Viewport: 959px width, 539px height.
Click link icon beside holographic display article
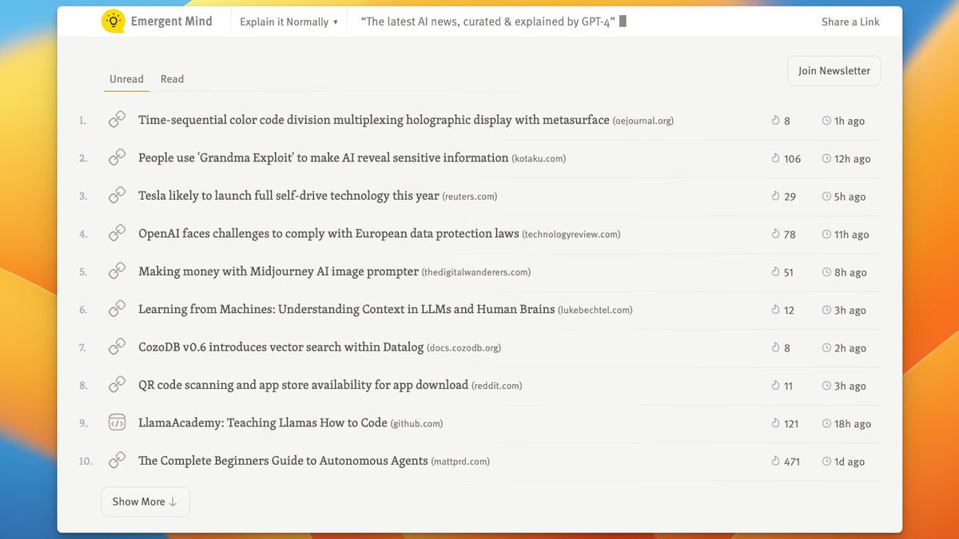117,120
